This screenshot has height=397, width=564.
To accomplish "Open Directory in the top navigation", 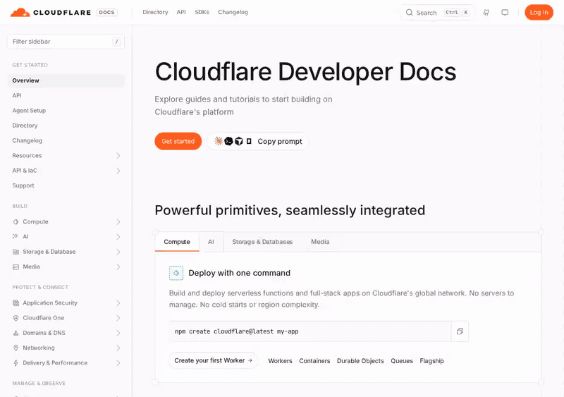I will [155, 12].
